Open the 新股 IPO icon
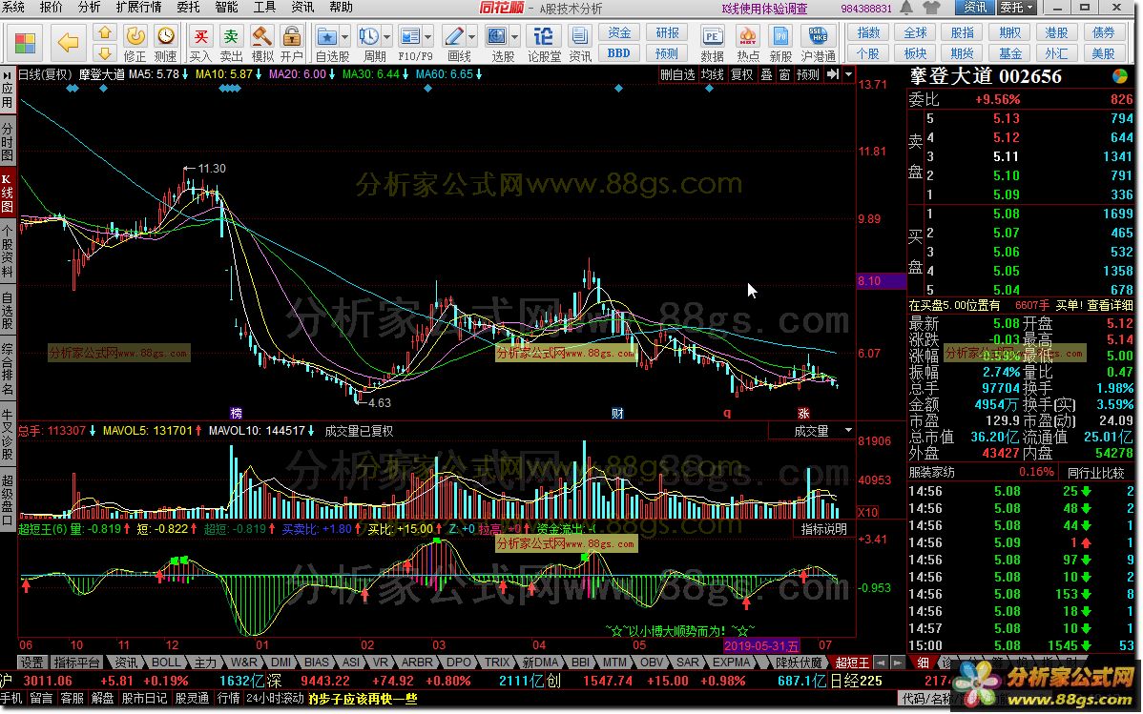 (x=780, y=36)
